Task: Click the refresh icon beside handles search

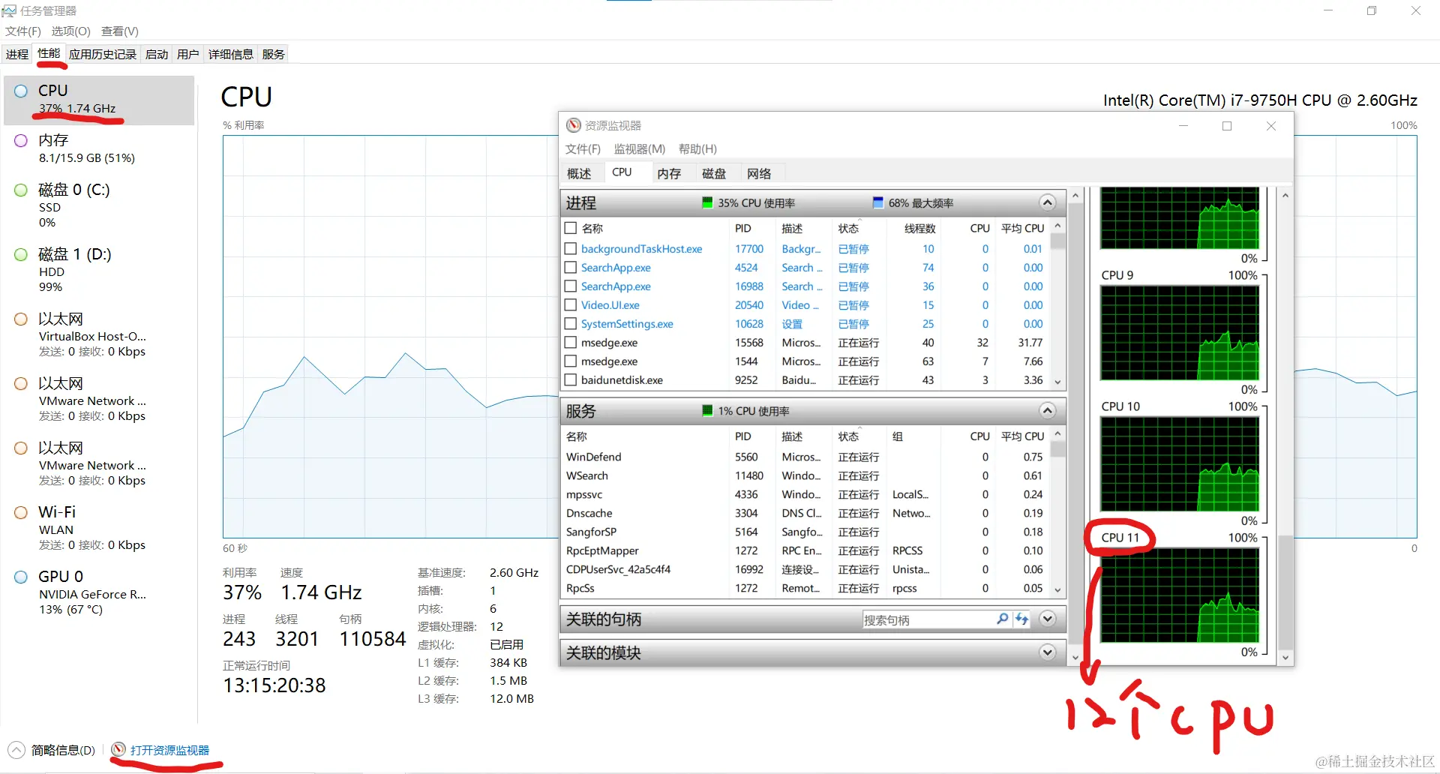Action: coord(1021,619)
